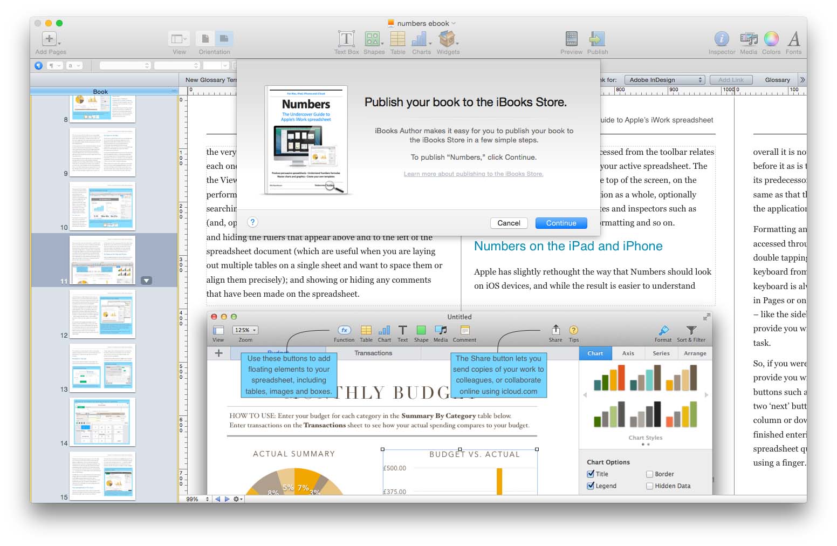Click the Book sidebar header
Image resolution: width=837 pixels, height=546 pixels.
[x=100, y=92]
